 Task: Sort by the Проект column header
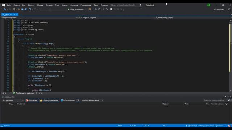165,104
